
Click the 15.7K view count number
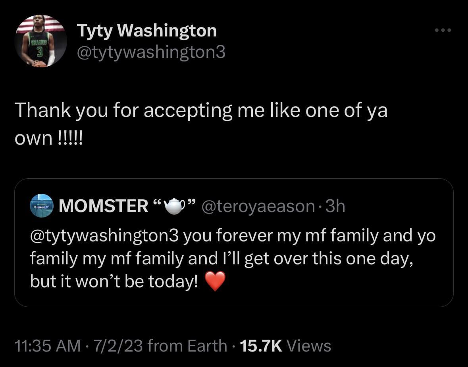[x=261, y=346]
